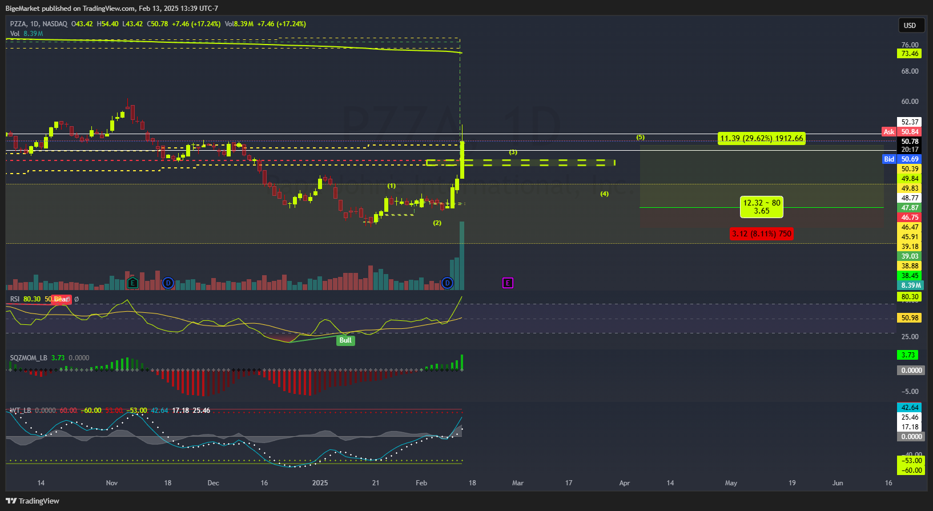Click the purple upcoming earnings E marker

coord(508,283)
